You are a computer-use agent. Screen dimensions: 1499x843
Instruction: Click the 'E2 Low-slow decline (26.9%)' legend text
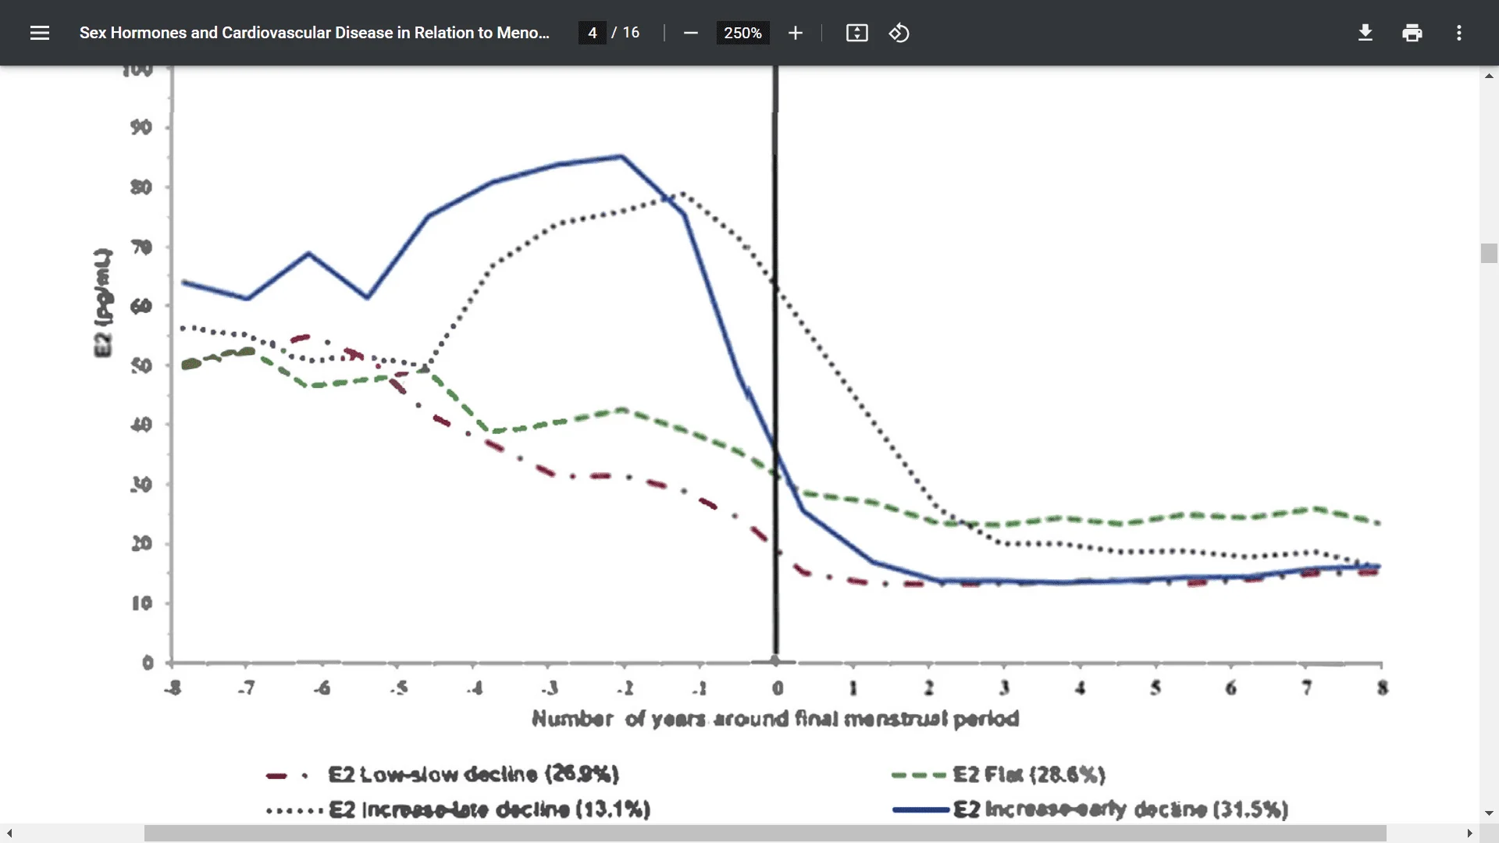point(473,774)
